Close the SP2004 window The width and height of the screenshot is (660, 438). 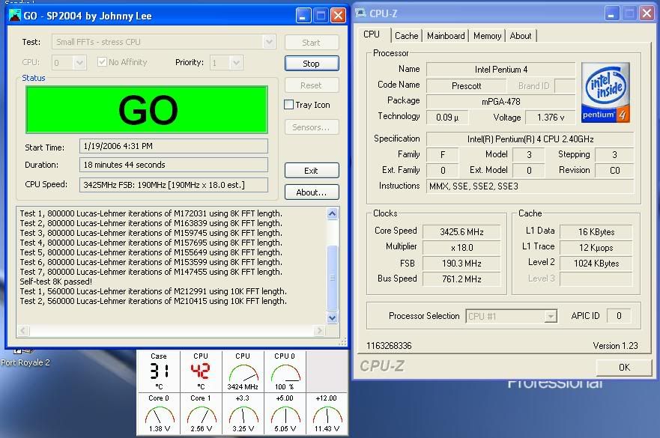[338, 16]
